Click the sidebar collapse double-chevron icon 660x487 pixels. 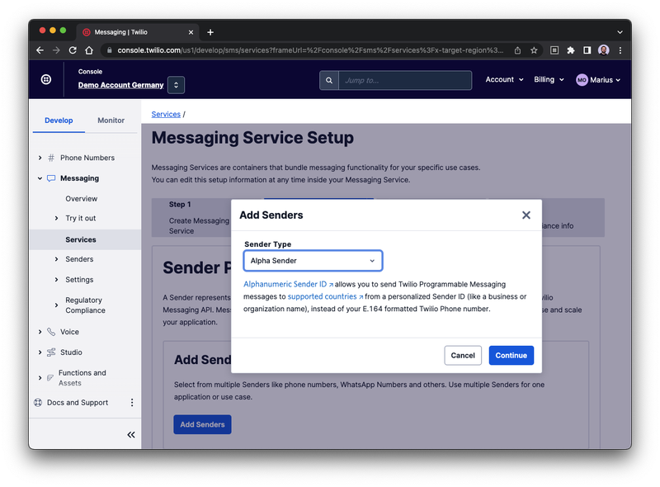(x=130, y=435)
